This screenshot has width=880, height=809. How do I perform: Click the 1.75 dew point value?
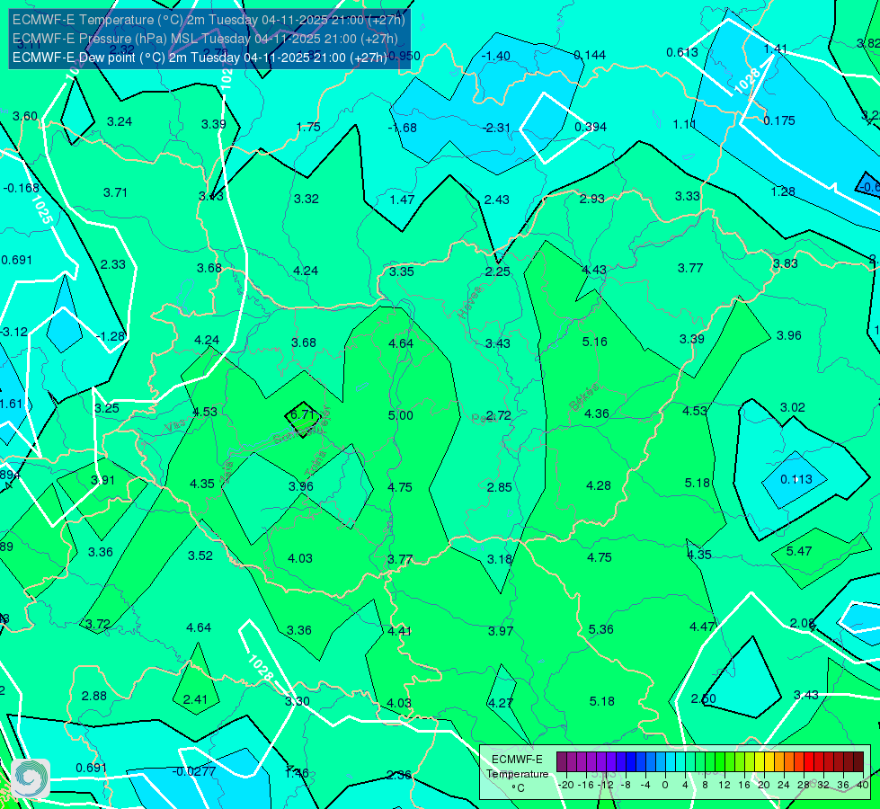308,127
